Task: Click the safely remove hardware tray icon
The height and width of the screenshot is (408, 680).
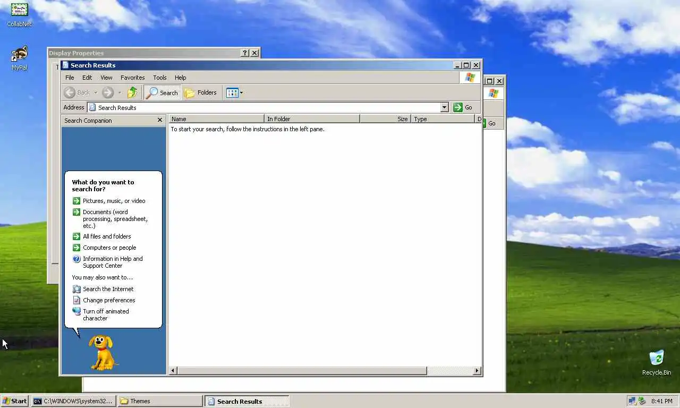Action: (x=642, y=401)
